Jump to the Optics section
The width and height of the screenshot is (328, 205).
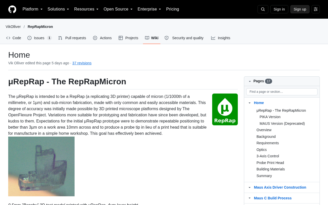click(x=262, y=150)
